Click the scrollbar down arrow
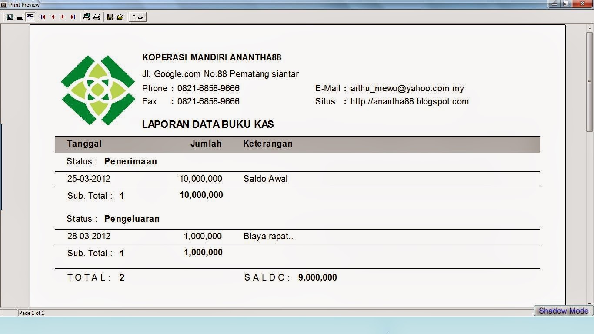594x334 pixels. 590,303
